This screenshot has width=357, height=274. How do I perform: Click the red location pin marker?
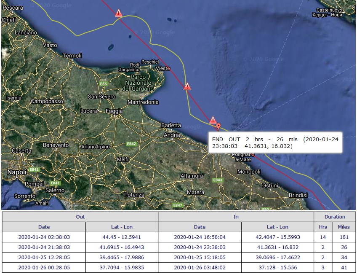pos(218,127)
